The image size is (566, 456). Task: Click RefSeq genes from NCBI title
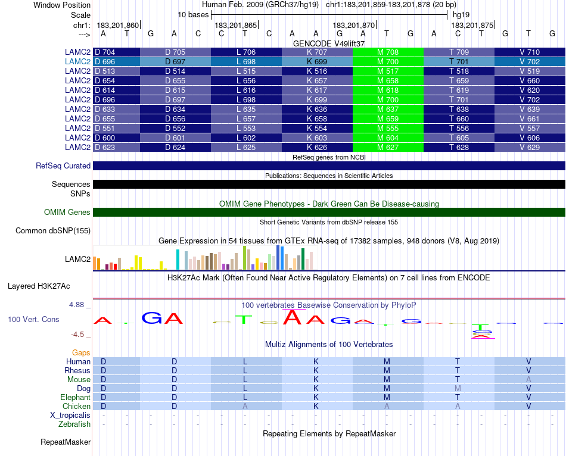pyautogui.click(x=329, y=157)
